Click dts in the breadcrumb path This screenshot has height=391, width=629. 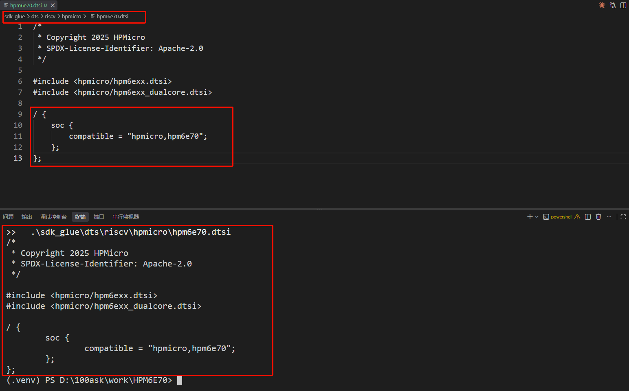coord(35,17)
